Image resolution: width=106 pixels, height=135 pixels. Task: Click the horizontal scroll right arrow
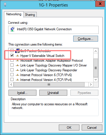coord(91,84)
